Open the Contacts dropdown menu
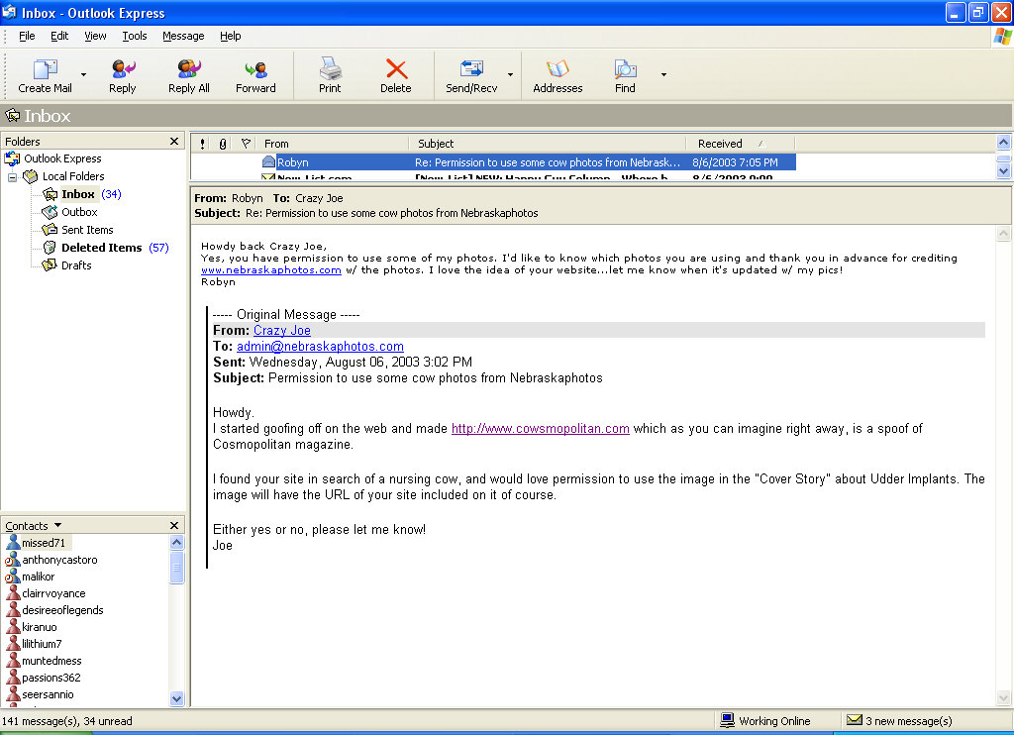Image resolution: width=1014 pixels, height=735 pixels. (x=57, y=526)
